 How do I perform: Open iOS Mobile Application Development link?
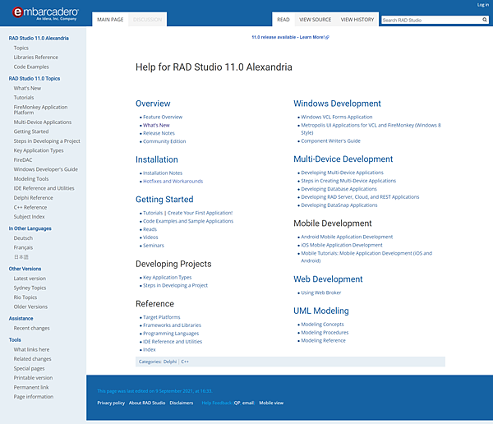pyautogui.click(x=342, y=245)
